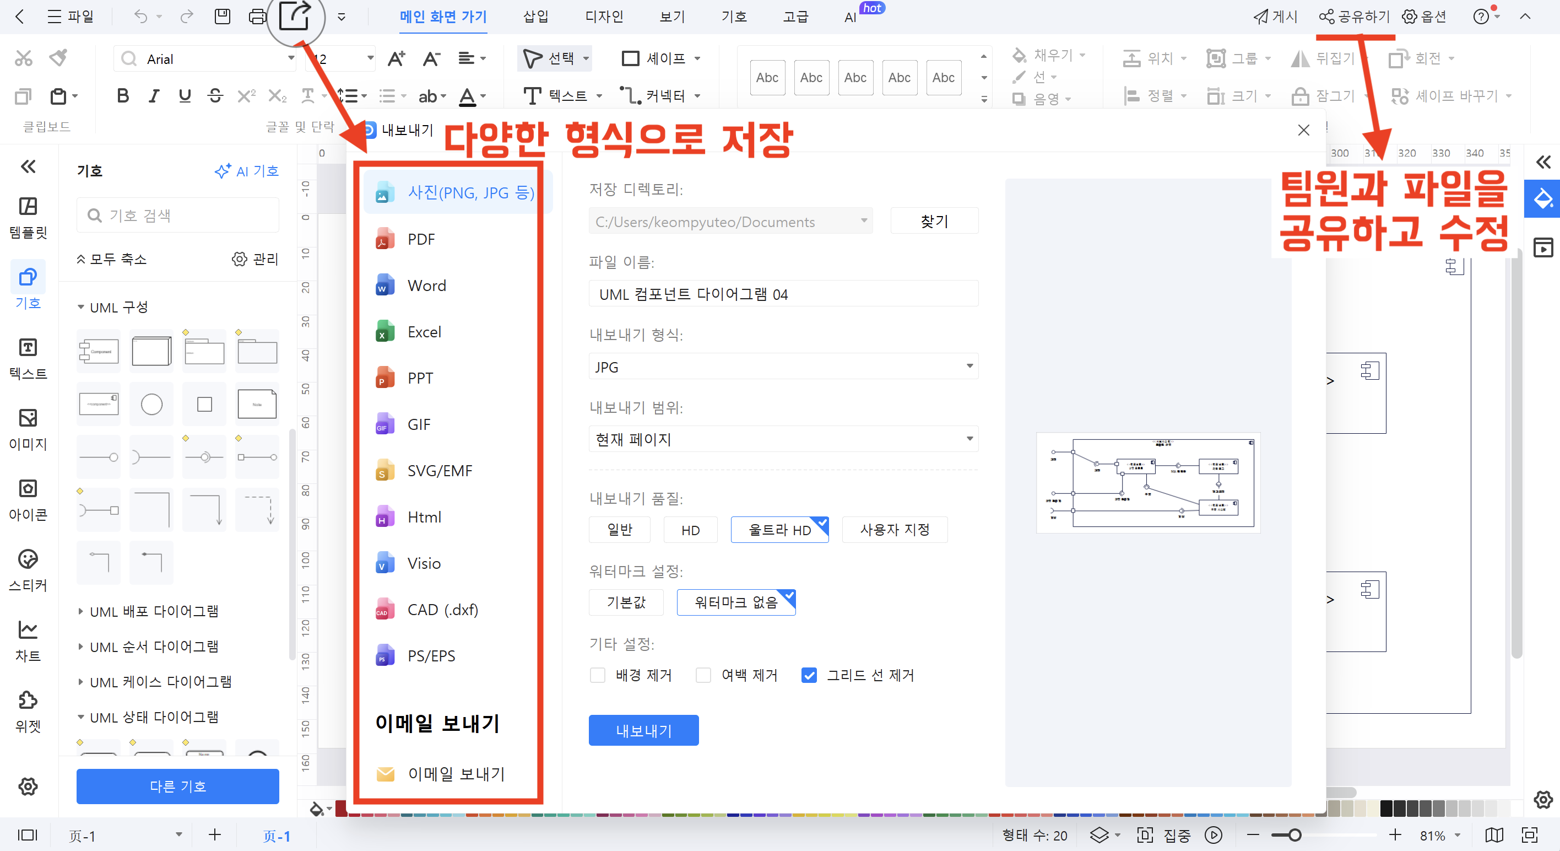Click the export icon in top toolbar
1560x851 pixels.
[295, 17]
